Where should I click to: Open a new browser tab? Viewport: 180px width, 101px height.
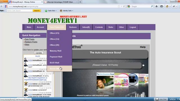pyautogui.click(x=80, y=2)
